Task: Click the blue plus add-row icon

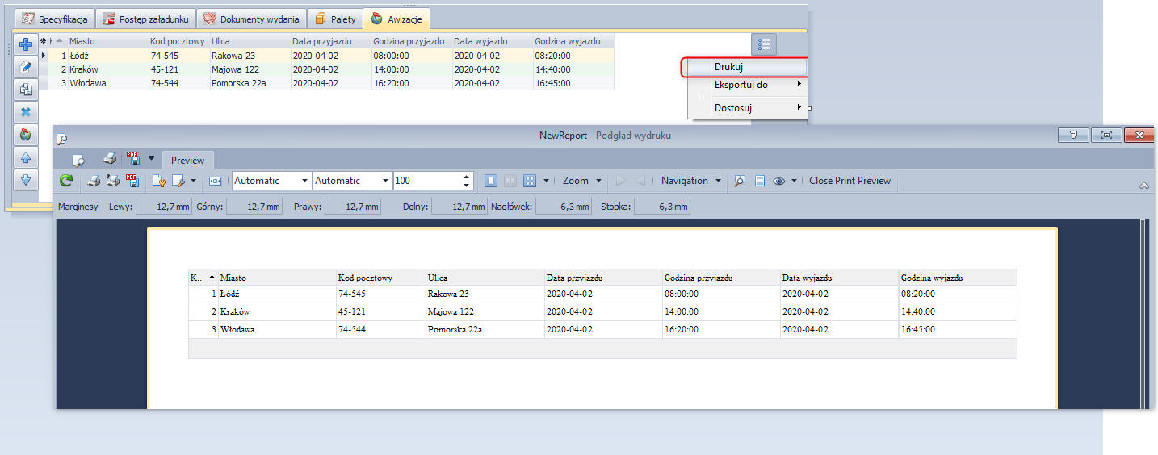Action: click(x=26, y=45)
